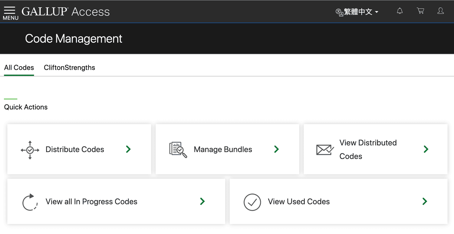The image size is (454, 234).
Task: Switch to the CliftonStrengths tab
Action: click(69, 68)
